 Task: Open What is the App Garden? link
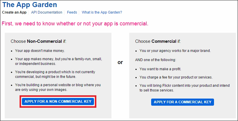pos(102,12)
